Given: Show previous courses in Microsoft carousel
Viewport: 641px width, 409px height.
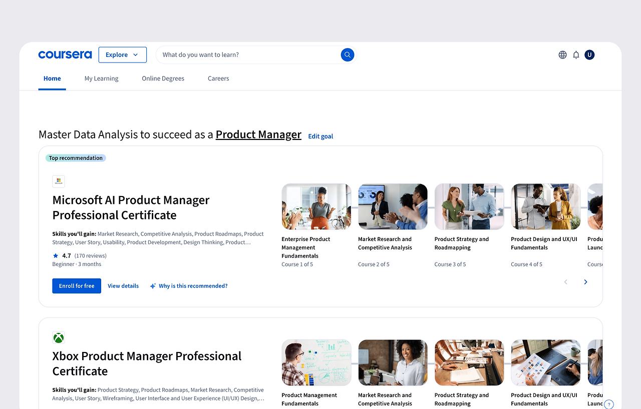Looking at the screenshot, I should [566, 282].
